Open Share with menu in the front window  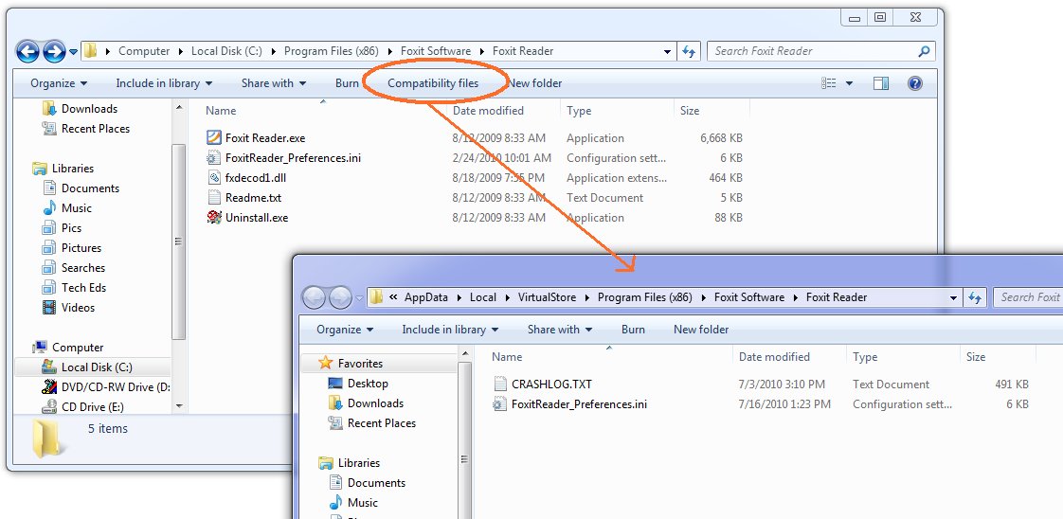pos(560,330)
